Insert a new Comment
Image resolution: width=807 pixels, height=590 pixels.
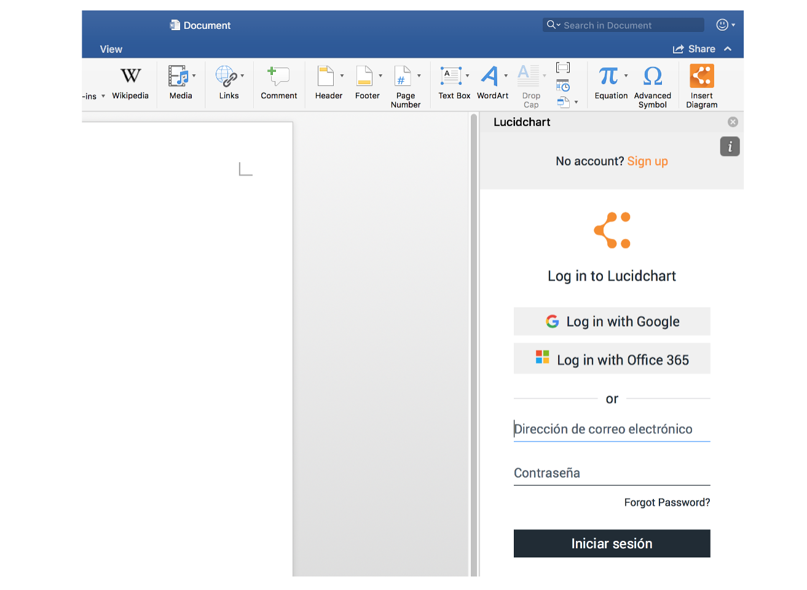pyautogui.click(x=278, y=83)
